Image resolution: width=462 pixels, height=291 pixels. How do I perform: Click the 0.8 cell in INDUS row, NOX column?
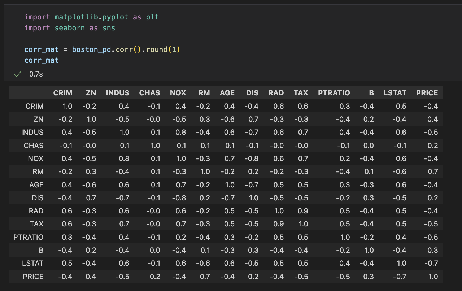(181, 132)
